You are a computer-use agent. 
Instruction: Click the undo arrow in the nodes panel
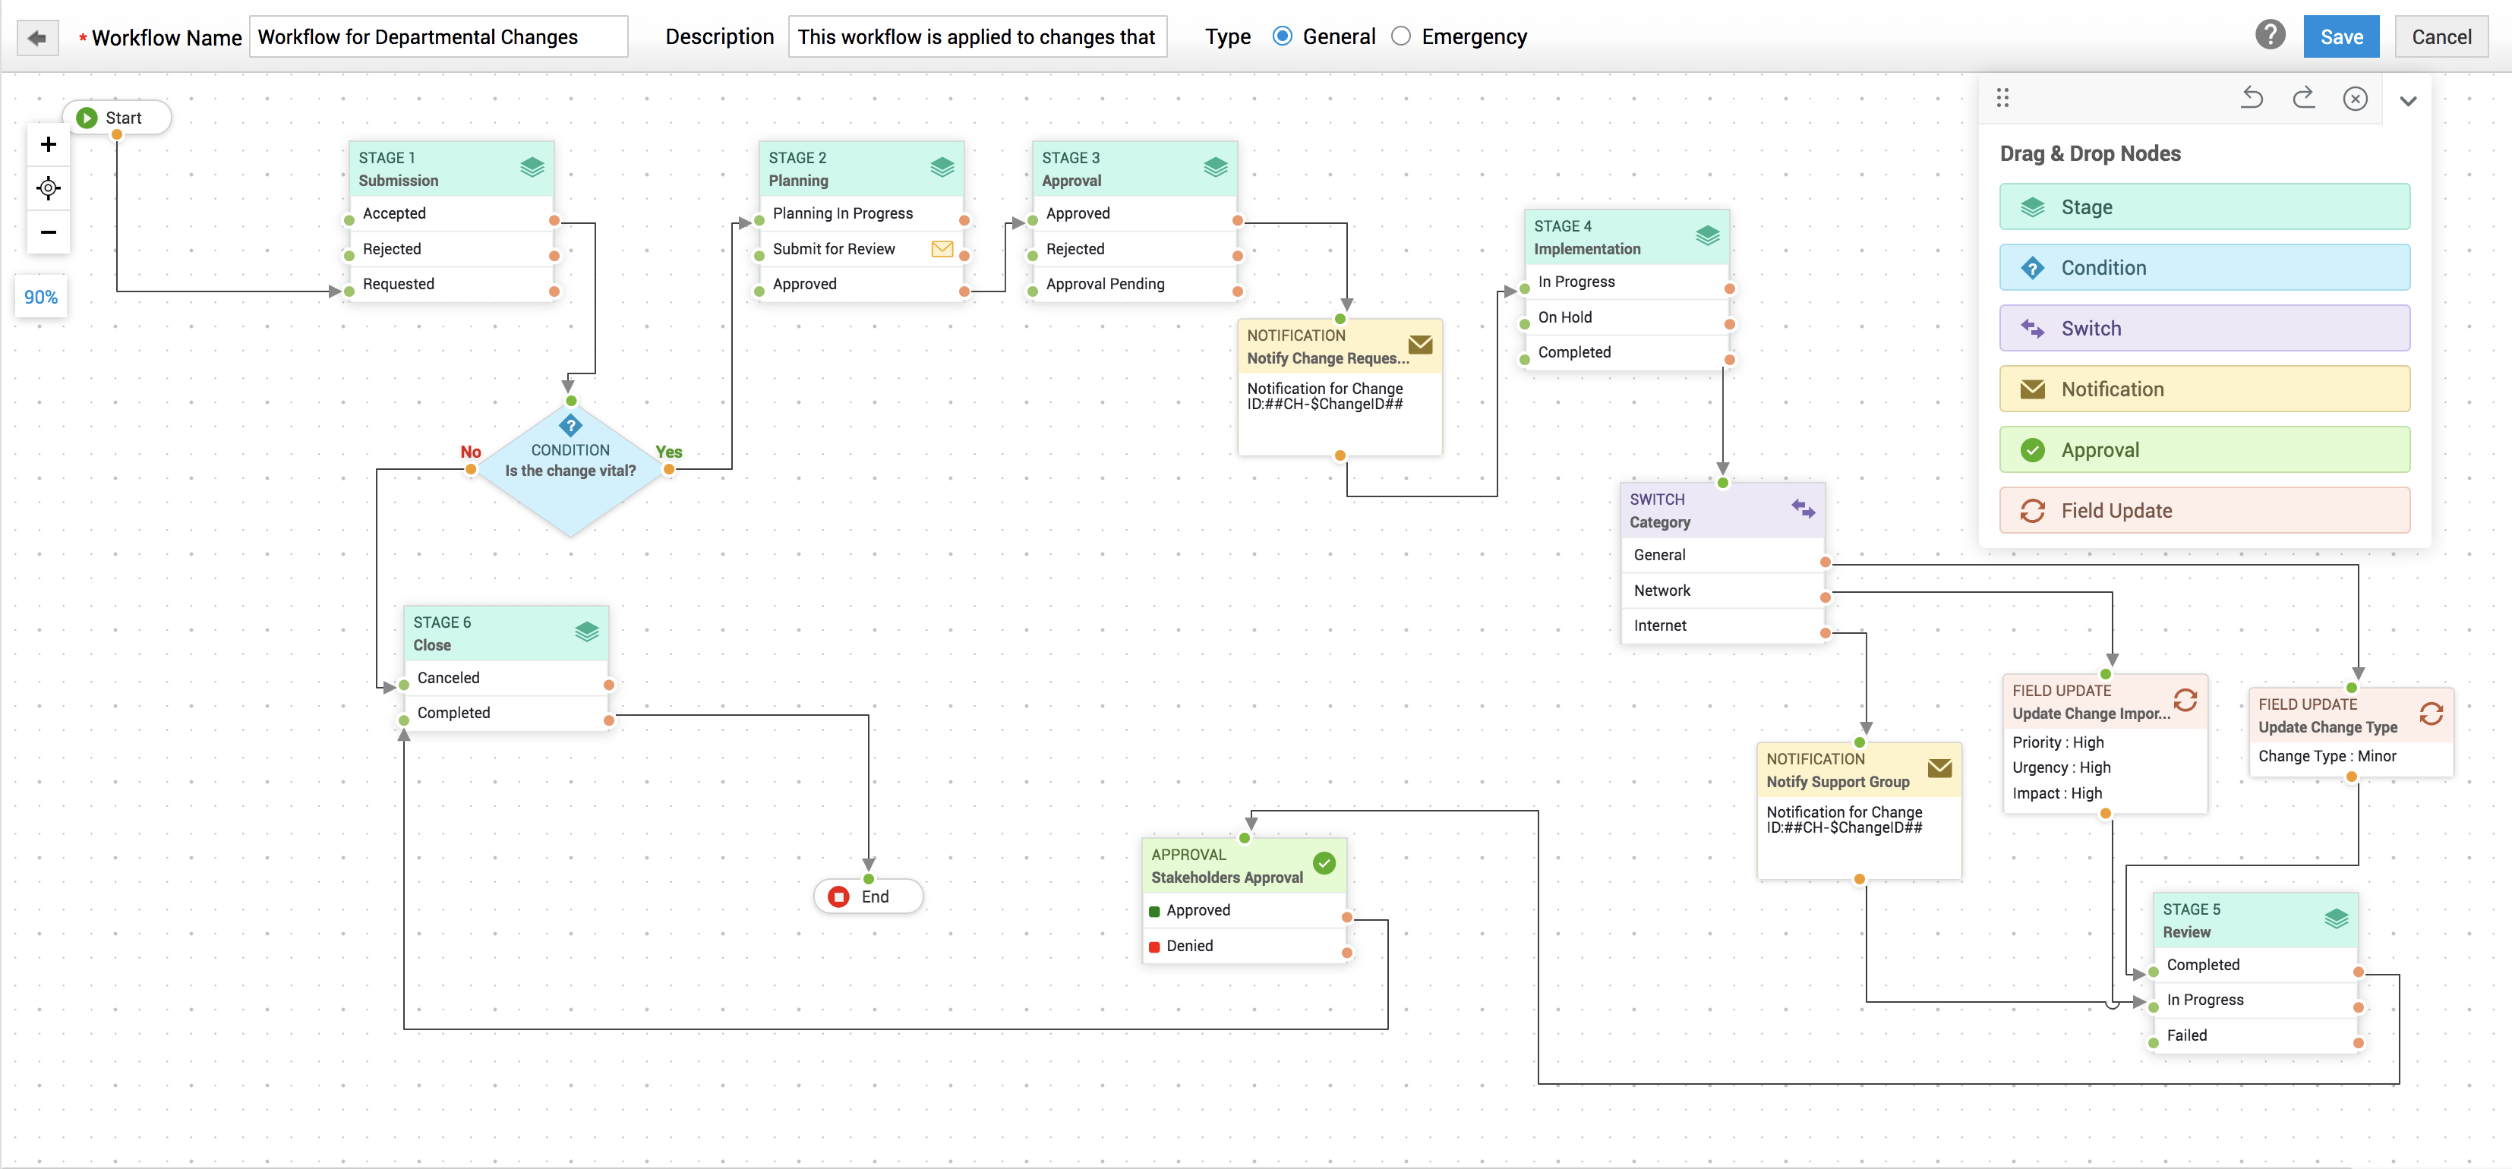(2252, 97)
